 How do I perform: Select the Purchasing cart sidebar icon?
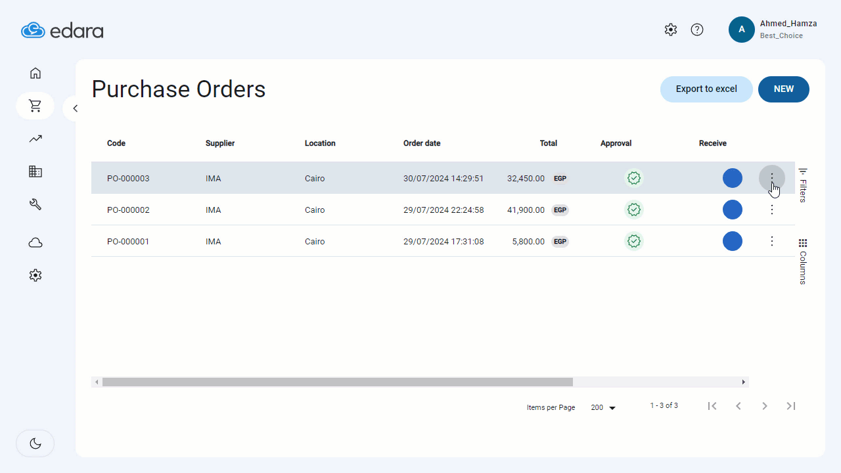click(x=35, y=106)
